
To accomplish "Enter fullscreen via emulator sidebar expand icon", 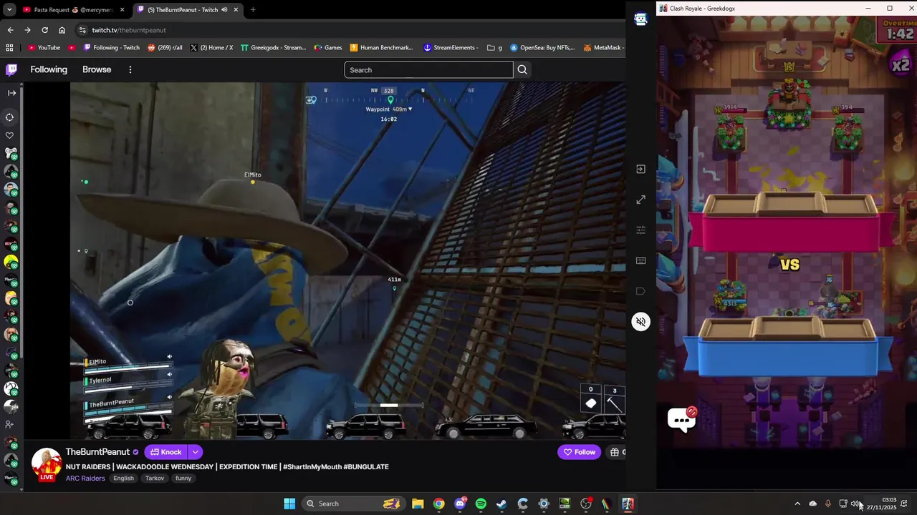I will point(640,200).
